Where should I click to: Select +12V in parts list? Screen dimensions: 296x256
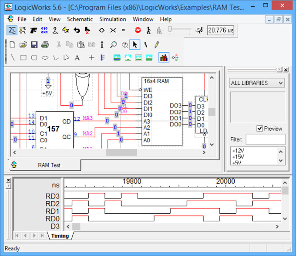238,151
